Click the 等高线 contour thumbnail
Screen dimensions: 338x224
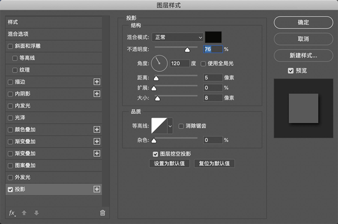159,126
